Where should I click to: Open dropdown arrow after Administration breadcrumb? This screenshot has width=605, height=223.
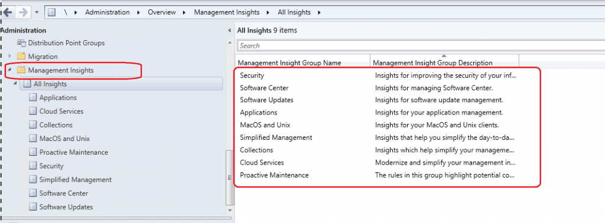[x=138, y=12]
